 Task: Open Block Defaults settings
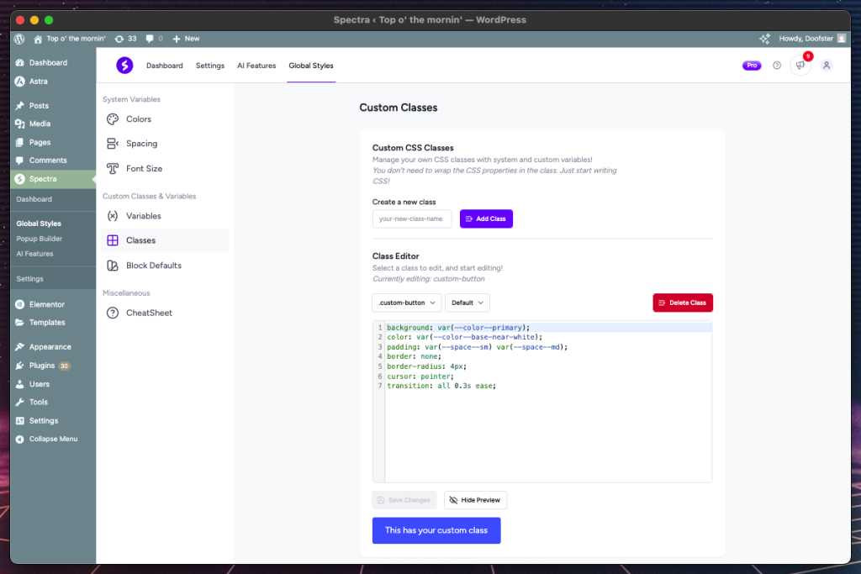pos(153,266)
